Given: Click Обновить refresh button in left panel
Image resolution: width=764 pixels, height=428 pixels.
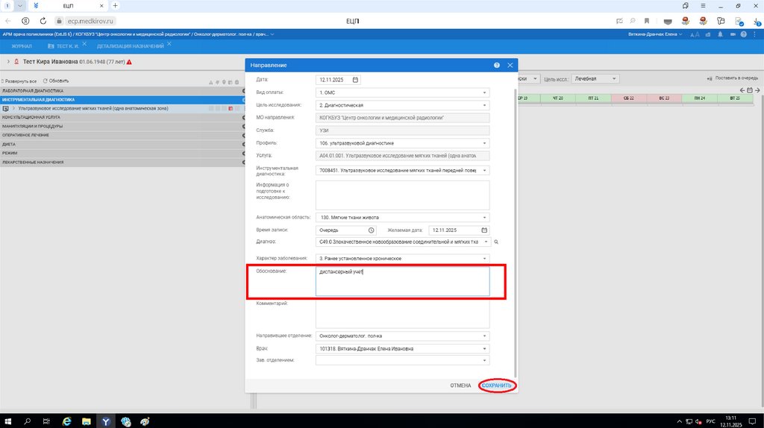Looking at the screenshot, I should coord(55,81).
